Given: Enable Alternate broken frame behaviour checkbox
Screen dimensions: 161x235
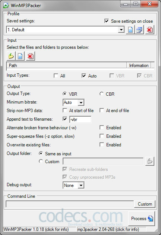Looking at the screenshot, I should [102, 127].
